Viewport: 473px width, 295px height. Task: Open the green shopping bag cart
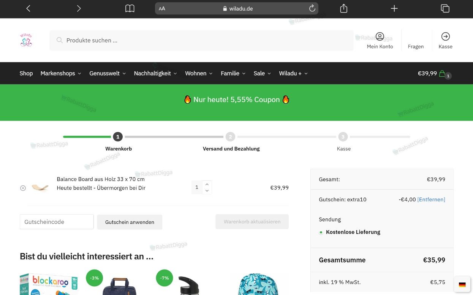click(442, 74)
